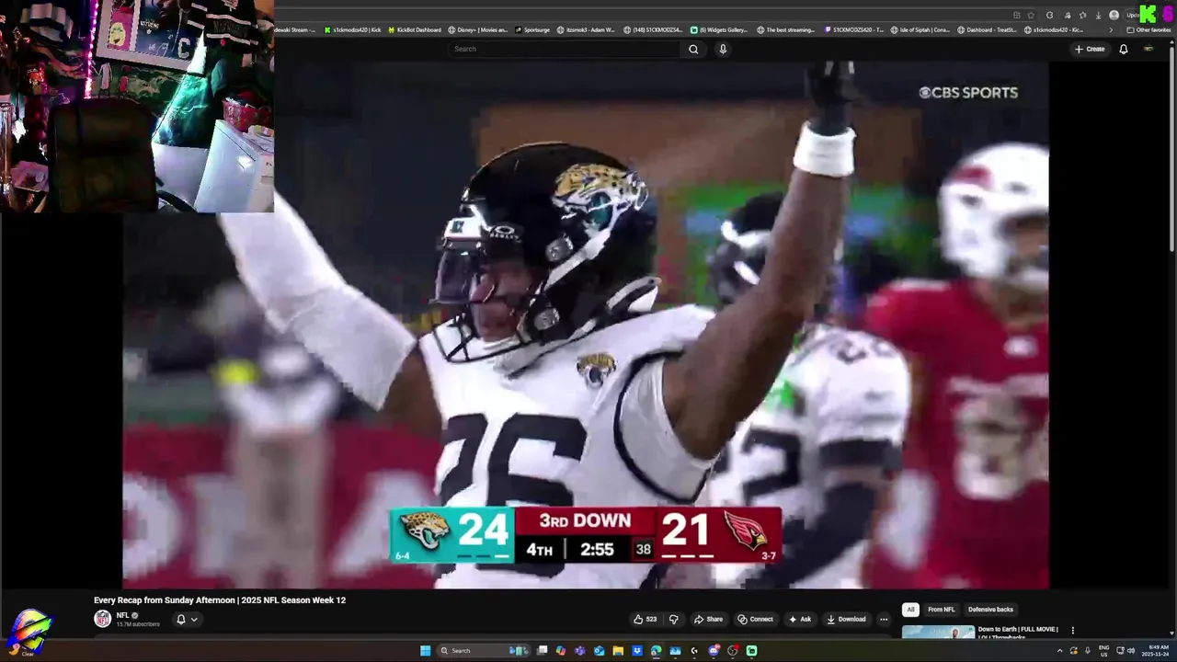The width and height of the screenshot is (1177, 662).
Task: Click the video player to pause
Action: tap(586, 325)
